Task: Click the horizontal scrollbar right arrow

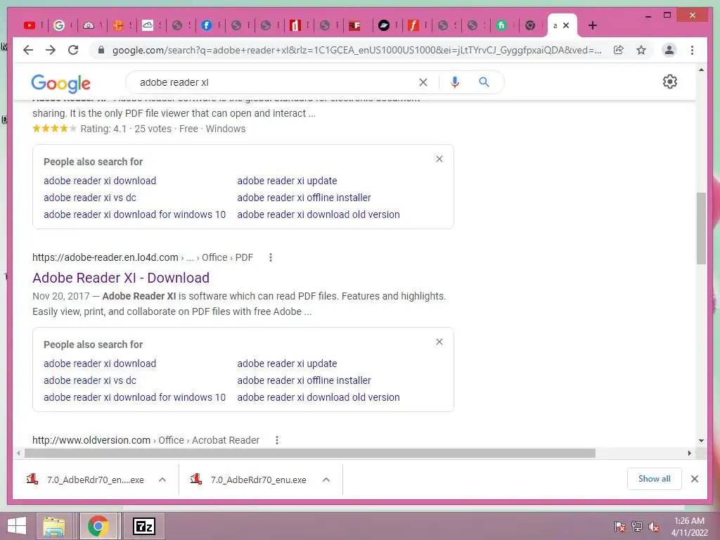Action: point(689,454)
